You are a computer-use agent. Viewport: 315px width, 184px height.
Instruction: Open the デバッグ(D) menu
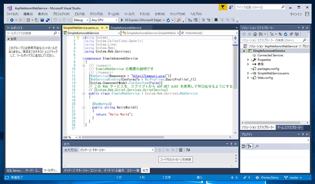(96, 14)
